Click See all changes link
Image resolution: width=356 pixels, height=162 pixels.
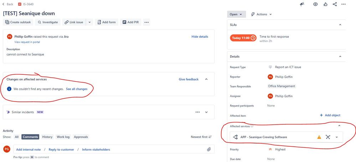point(77,89)
